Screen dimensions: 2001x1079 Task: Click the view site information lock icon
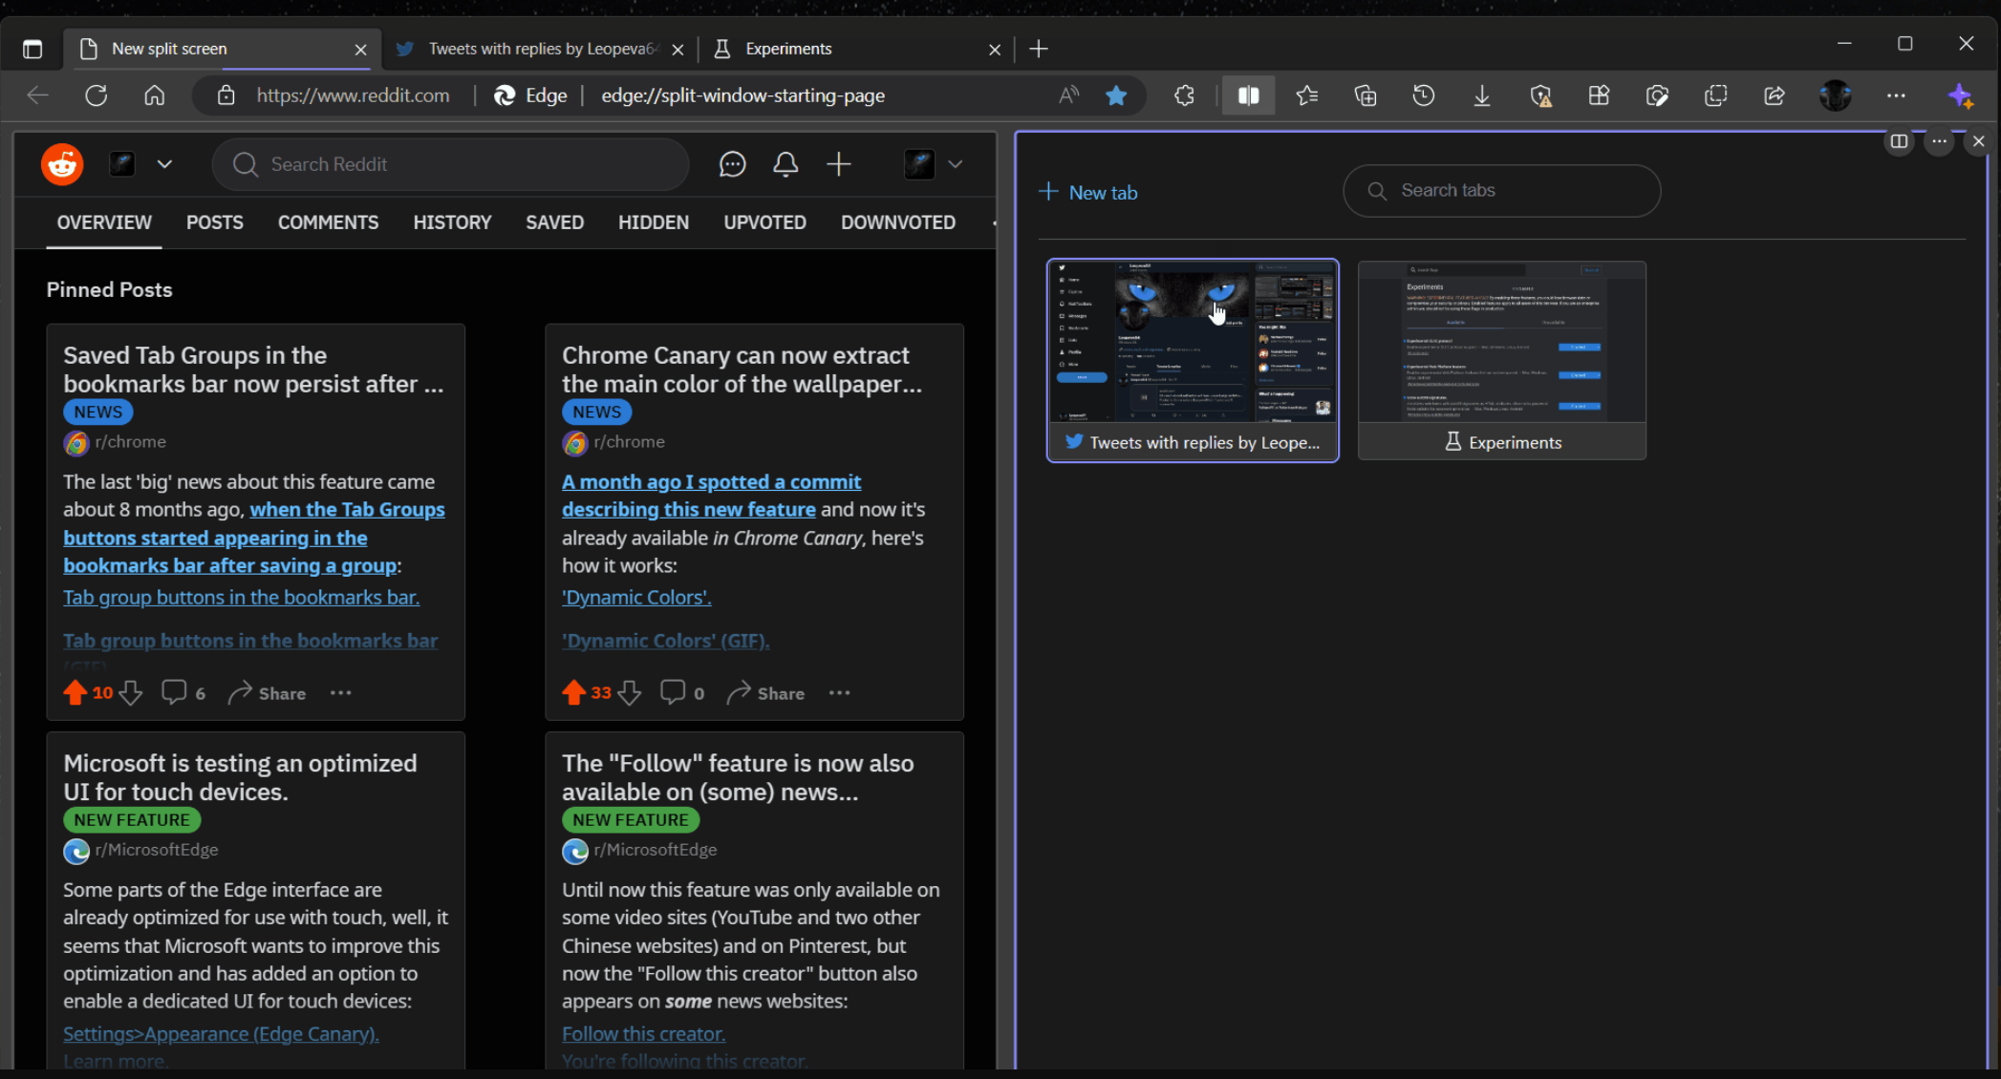pos(226,95)
